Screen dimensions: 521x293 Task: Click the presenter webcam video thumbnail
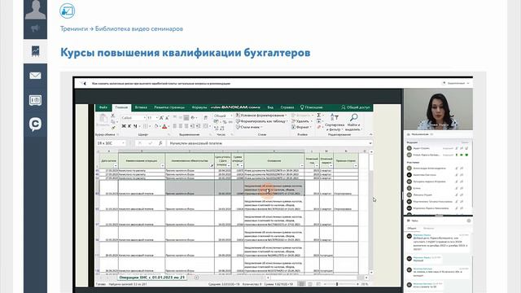click(438, 109)
